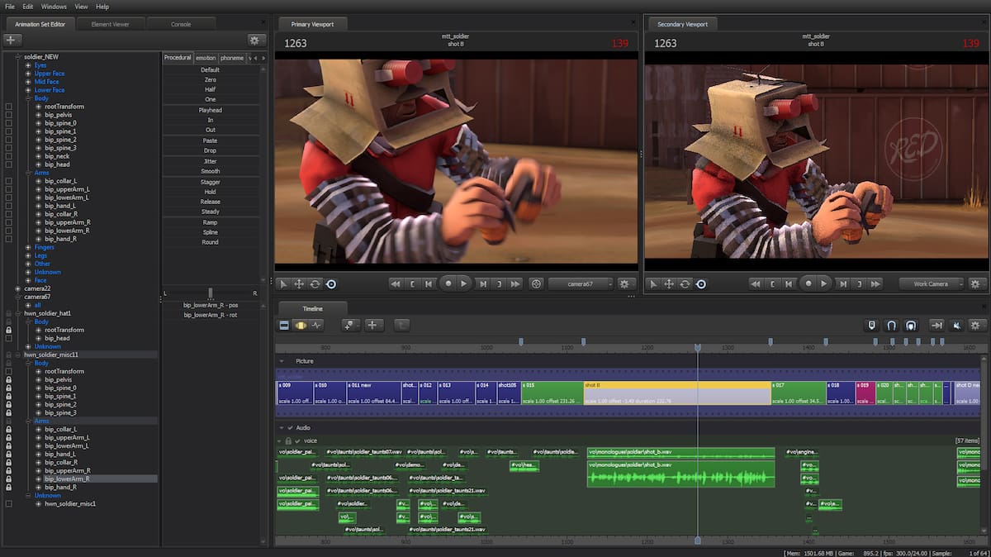Click the add animation set plus button
Screen dimensions: 991x557
click(x=12, y=39)
